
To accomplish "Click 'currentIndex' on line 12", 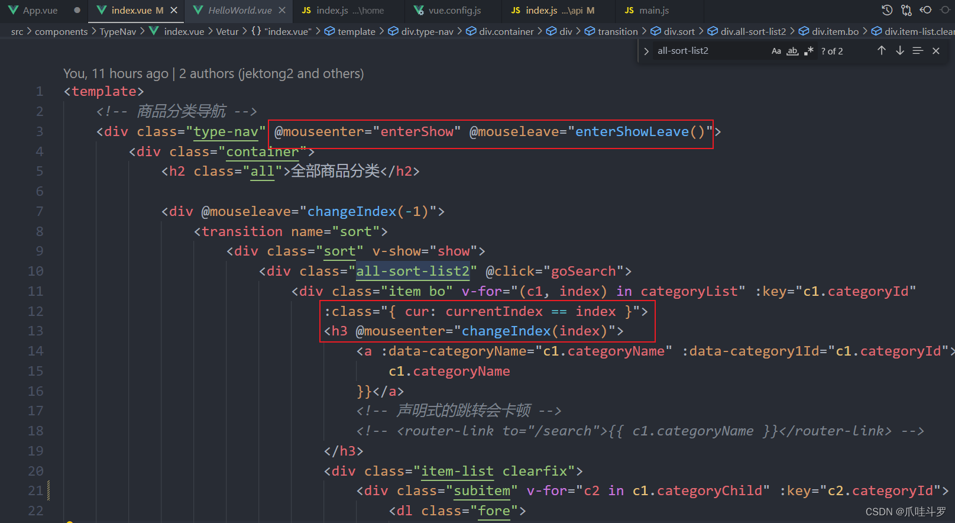I will click(494, 311).
